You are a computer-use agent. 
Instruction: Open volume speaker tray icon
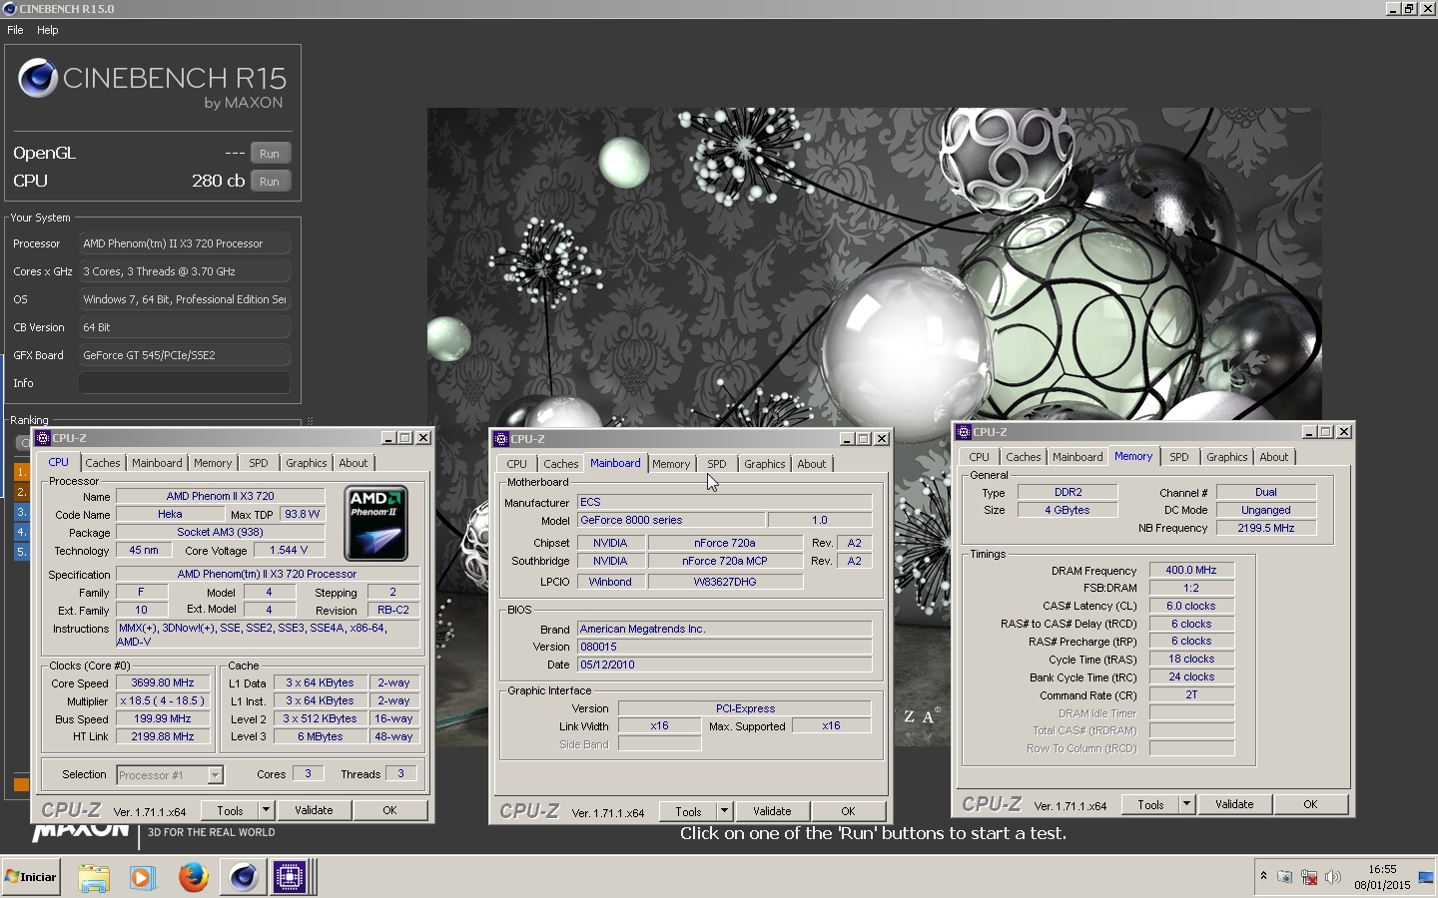[x=1333, y=878]
